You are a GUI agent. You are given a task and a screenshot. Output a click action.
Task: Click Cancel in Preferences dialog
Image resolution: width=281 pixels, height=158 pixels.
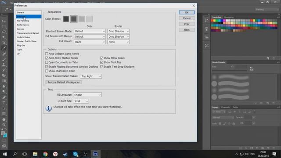[187, 18]
